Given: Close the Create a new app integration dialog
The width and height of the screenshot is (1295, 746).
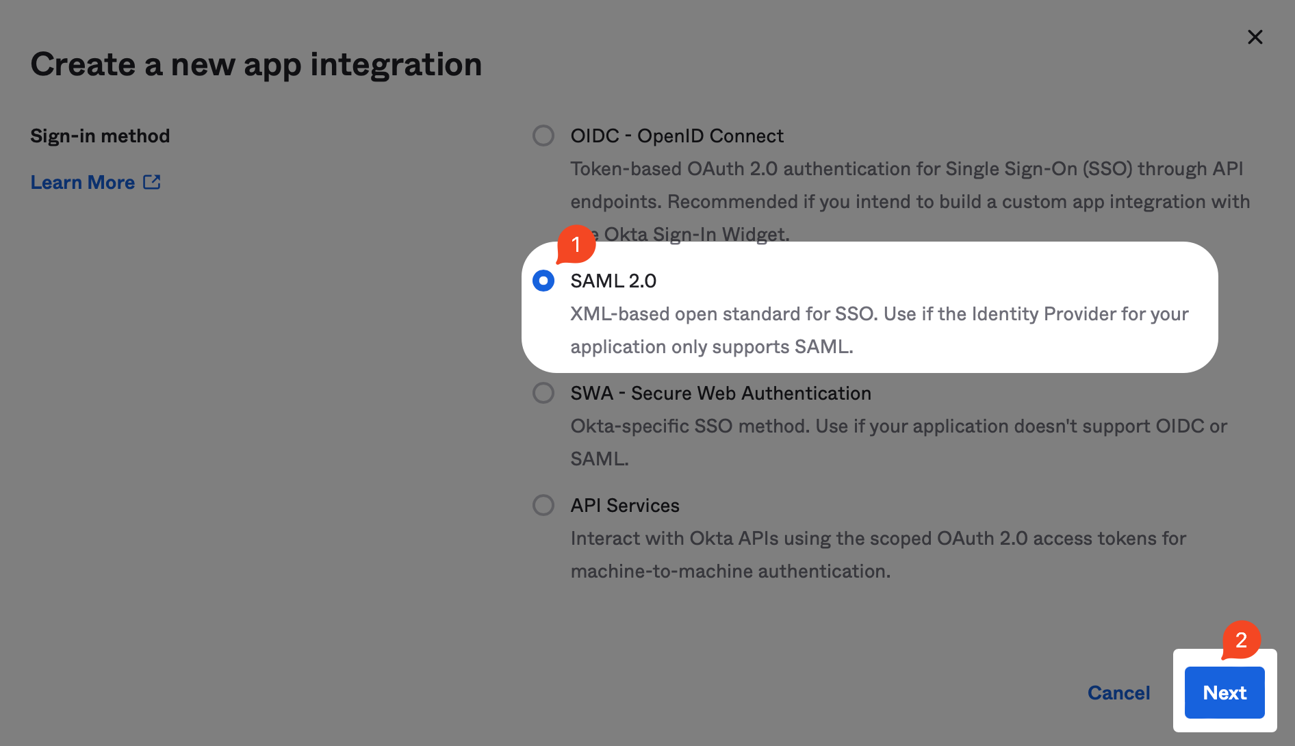Looking at the screenshot, I should coord(1255,37).
